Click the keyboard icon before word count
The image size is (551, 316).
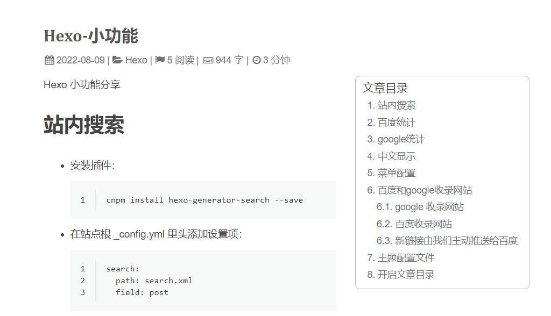(x=208, y=60)
